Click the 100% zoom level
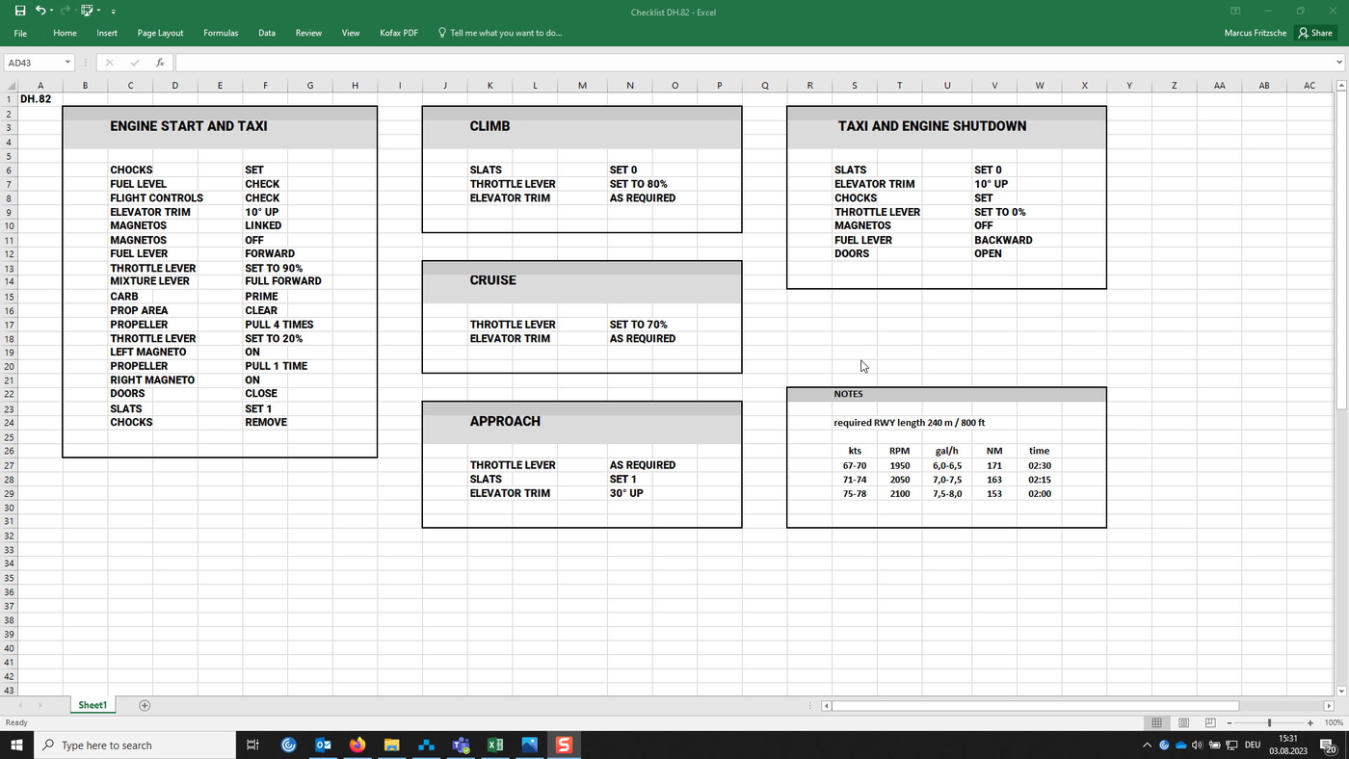 1334,722
